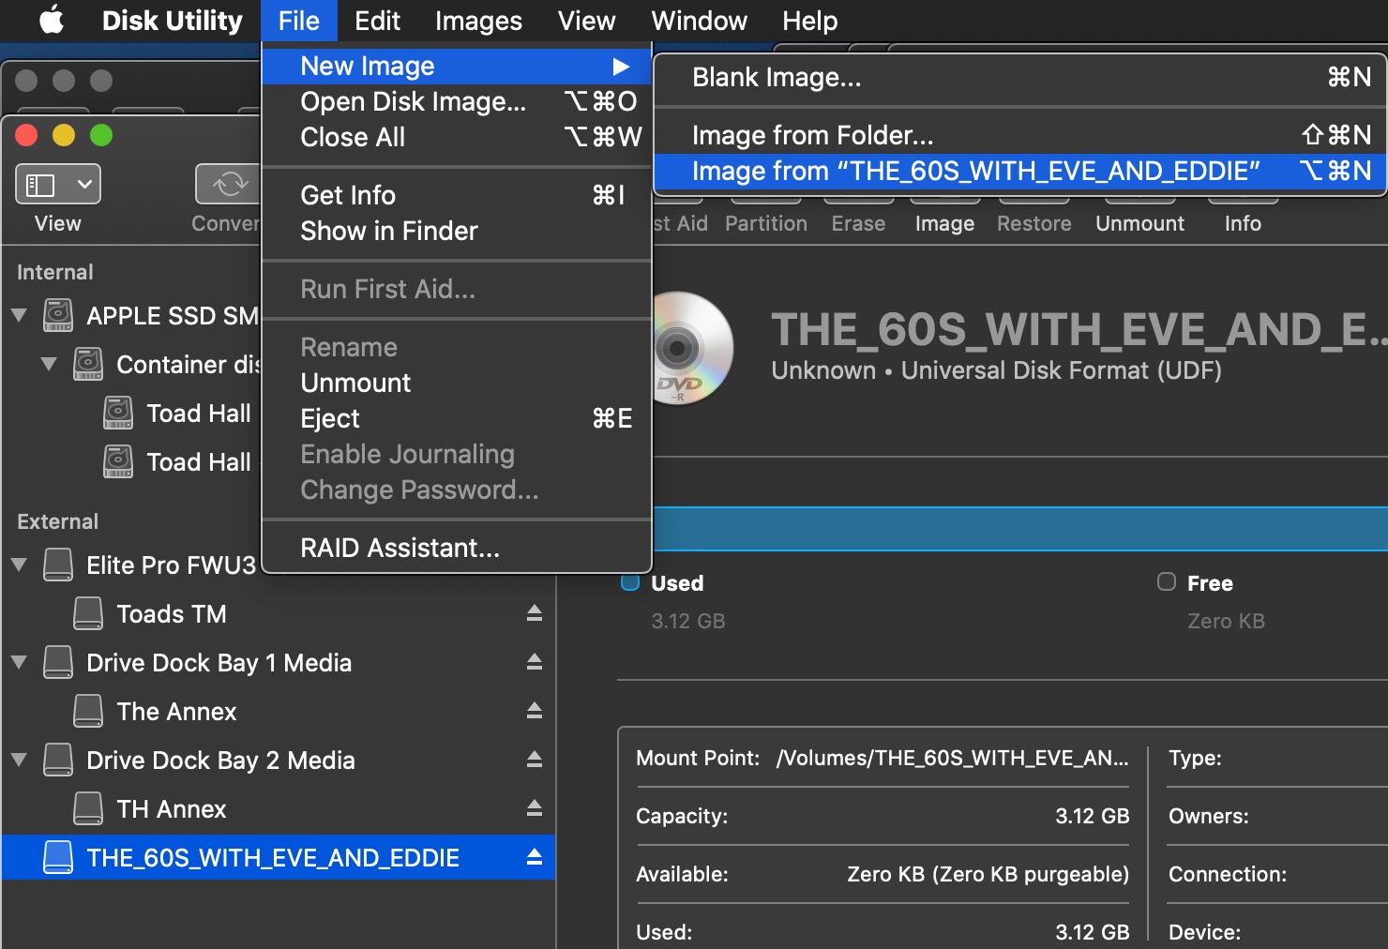Open the View sidebar options dropdown in toolbar
The height and width of the screenshot is (949, 1388).
click(58, 184)
